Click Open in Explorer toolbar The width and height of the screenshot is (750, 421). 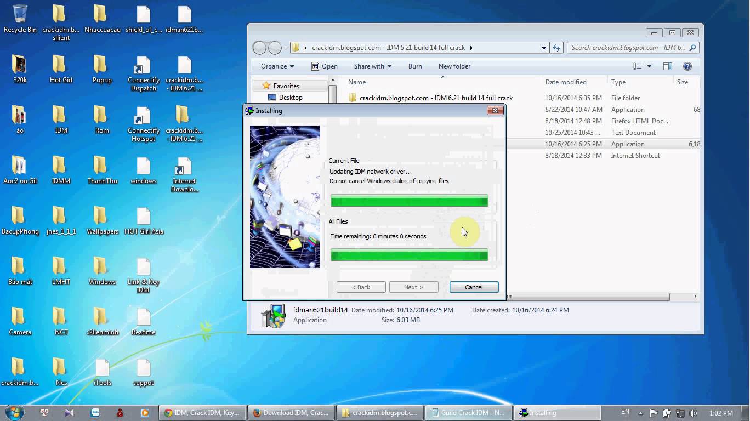click(x=324, y=66)
